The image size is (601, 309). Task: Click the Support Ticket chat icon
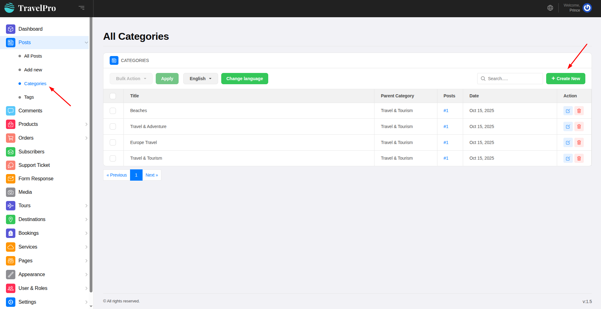pos(11,165)
